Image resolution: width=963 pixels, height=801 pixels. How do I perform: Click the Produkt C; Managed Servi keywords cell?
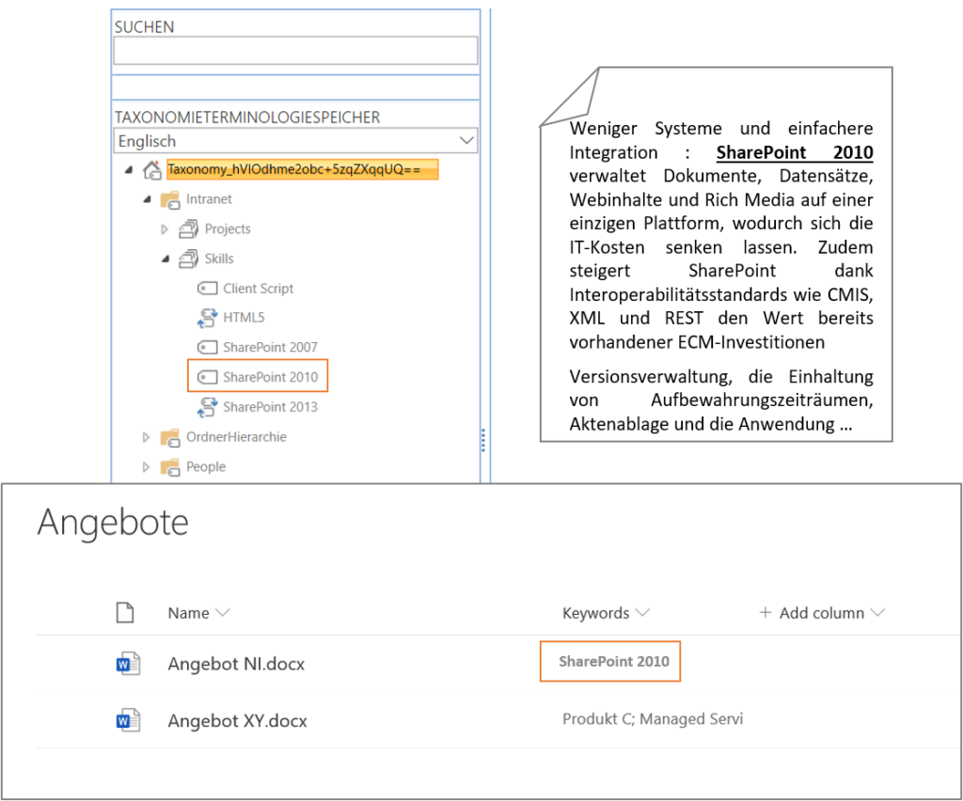(x=653, y=719)
